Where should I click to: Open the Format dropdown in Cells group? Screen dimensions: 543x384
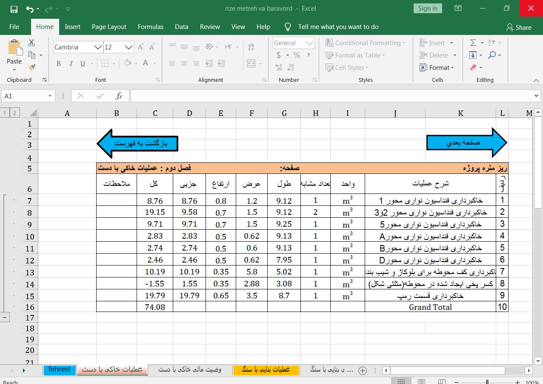(437, 67)
